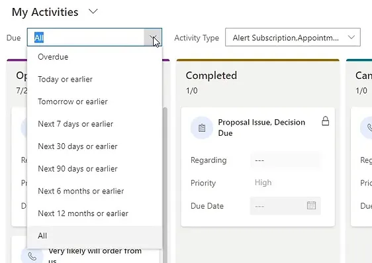Select Today or earlier option
The image size is (372, 263).
95,79
